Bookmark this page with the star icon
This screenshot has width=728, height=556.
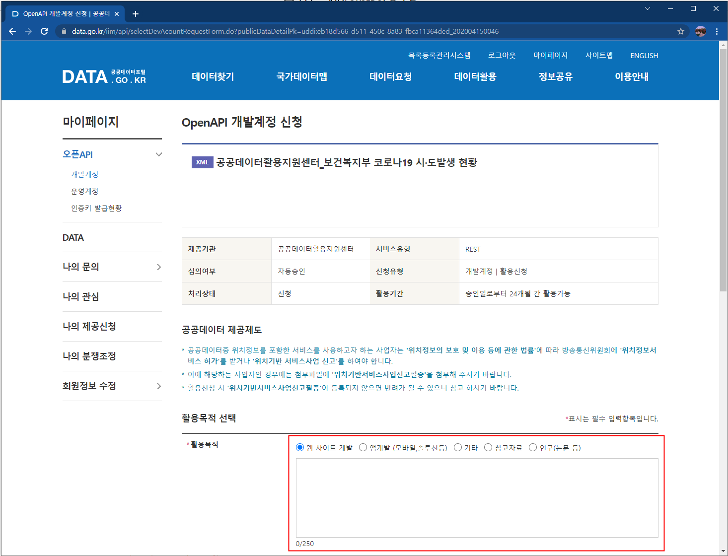coord(681,31)
